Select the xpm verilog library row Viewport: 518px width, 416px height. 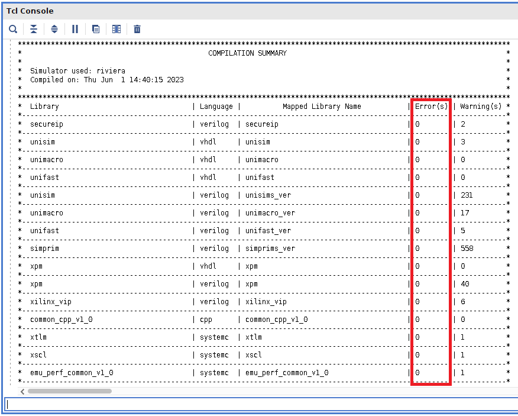click(34, 284)
